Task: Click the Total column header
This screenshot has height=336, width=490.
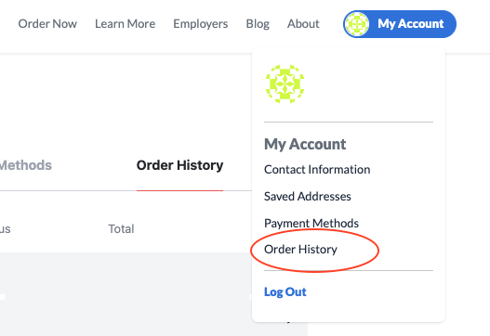Action: (121, 229)
